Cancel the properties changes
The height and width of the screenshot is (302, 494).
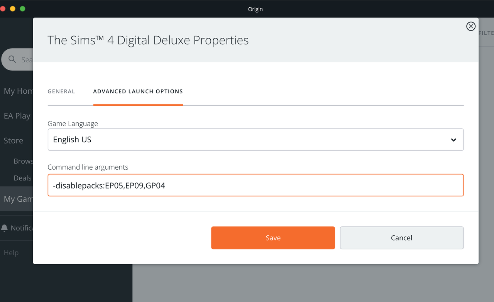pyautogui.click(x=402, y=238)
